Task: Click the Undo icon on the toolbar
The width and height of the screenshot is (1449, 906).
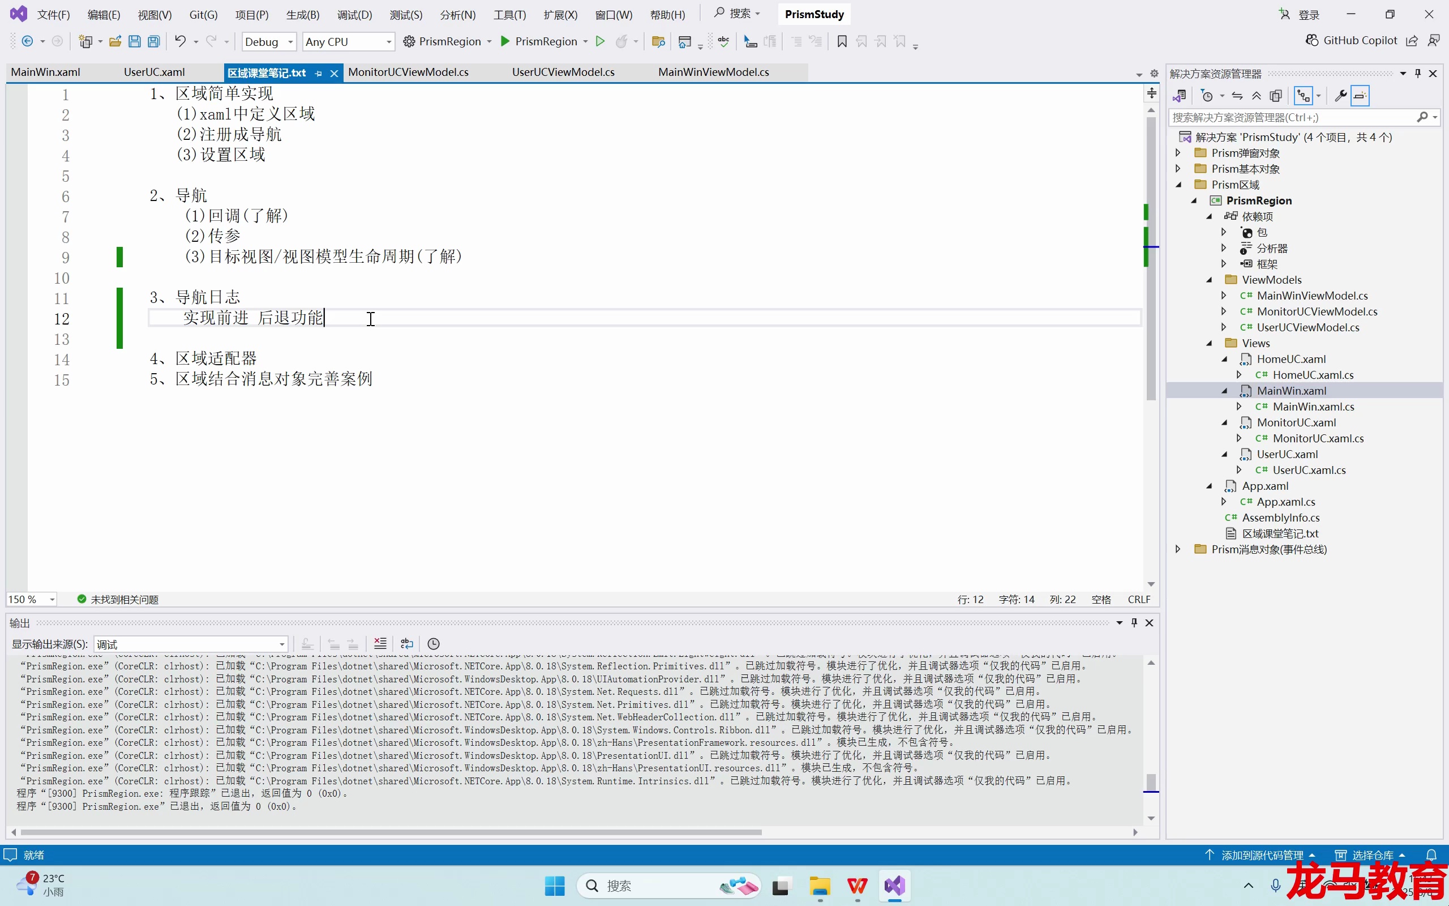Action: tap(179, 41)
